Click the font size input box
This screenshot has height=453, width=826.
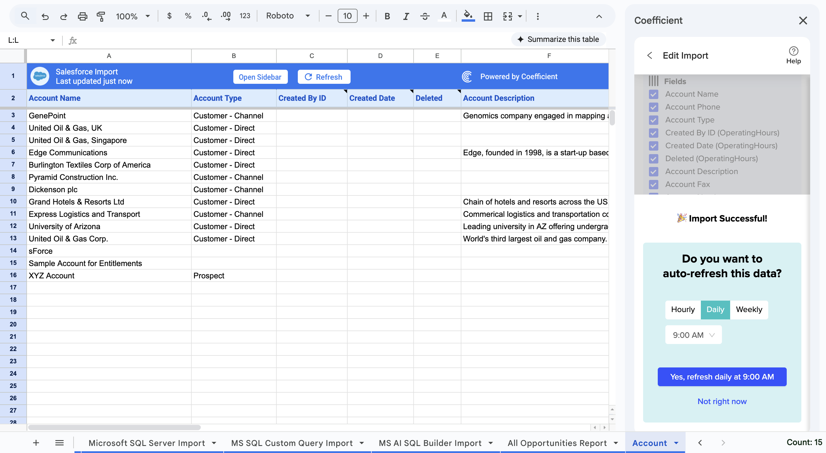[x=347, y=16]
